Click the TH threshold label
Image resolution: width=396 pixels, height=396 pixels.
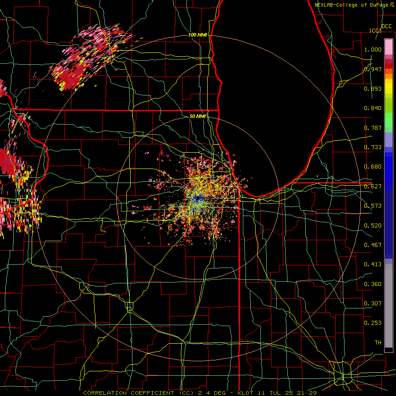pos(378,343)
